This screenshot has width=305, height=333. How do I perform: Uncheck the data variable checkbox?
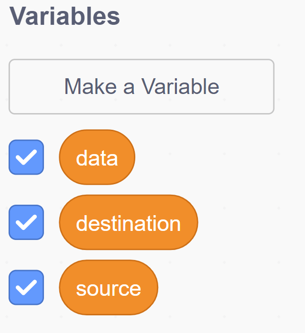[x=26, y=157]
